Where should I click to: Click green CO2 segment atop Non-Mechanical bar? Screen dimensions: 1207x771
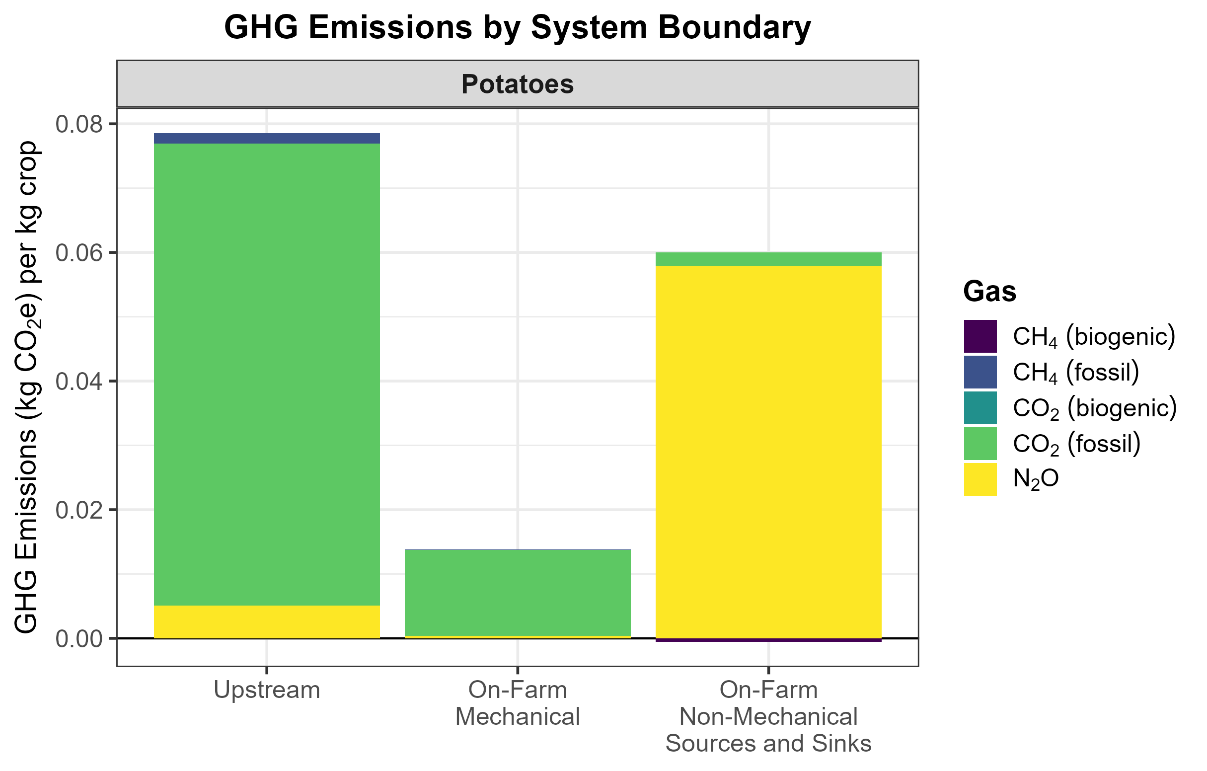[768, 259]
